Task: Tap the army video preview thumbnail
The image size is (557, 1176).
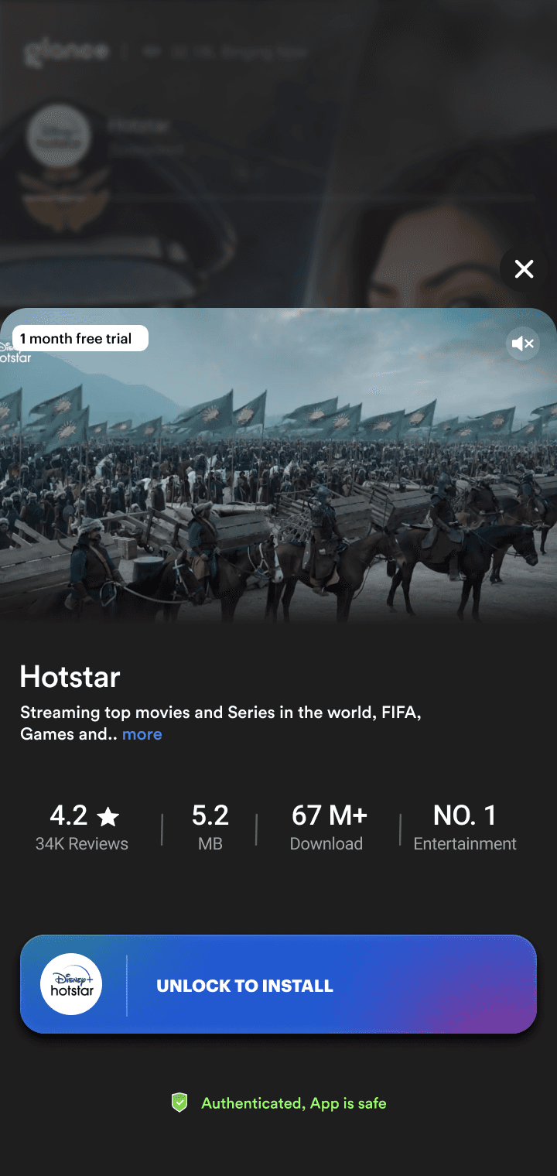Action: (278, 464)
